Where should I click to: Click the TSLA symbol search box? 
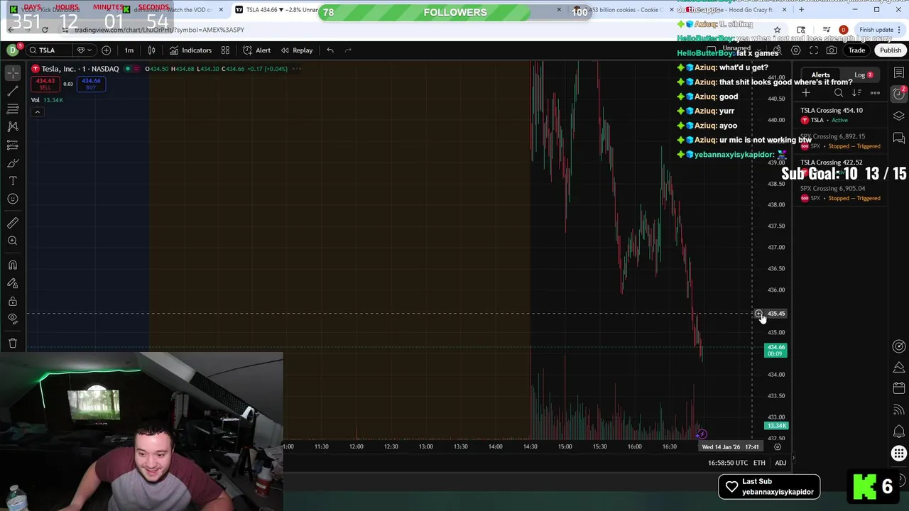[x=48, y=50]
